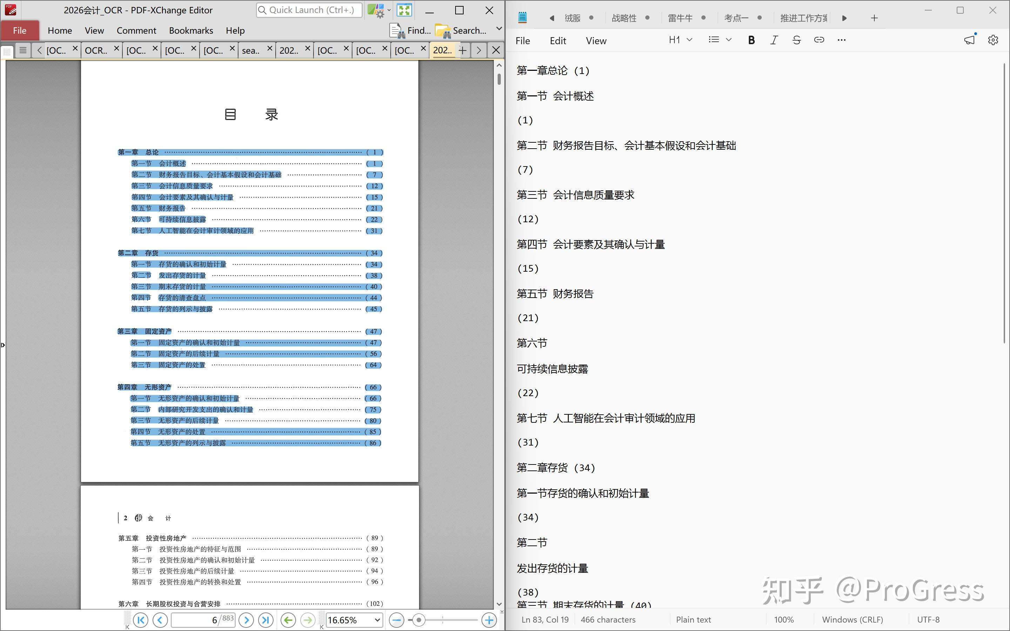Switch to the sea.. document tab
Screen dimensions: 1010x631
(x=251, y=50)
